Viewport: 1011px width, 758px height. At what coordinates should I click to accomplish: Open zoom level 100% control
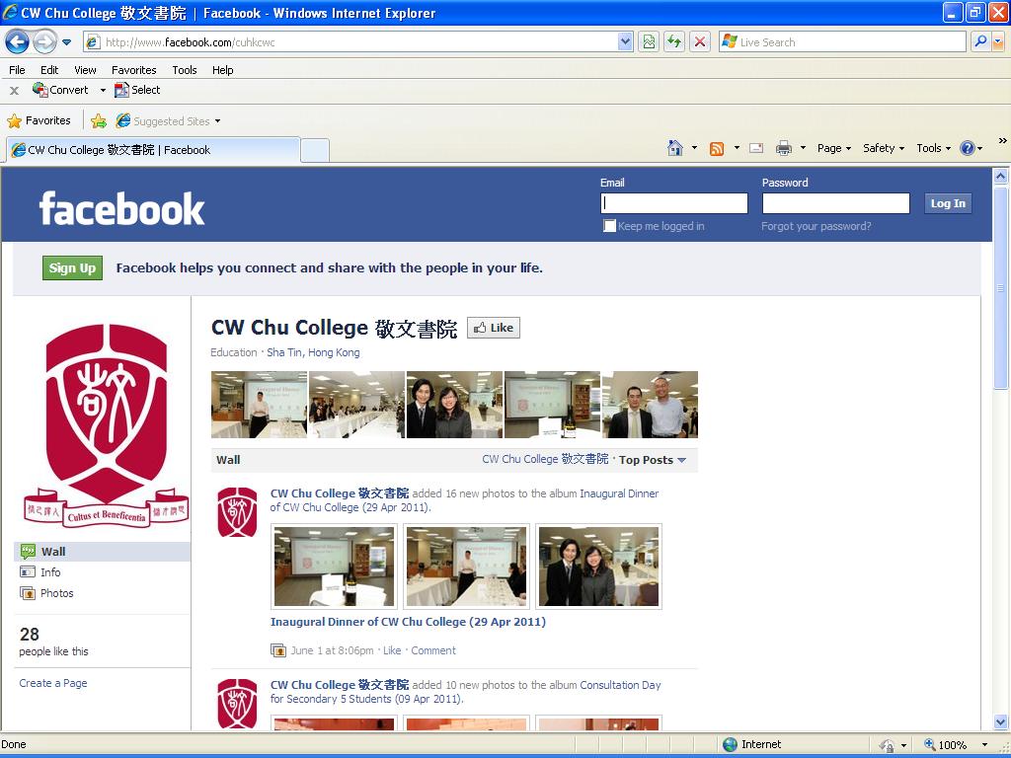(x=956, y=745)
